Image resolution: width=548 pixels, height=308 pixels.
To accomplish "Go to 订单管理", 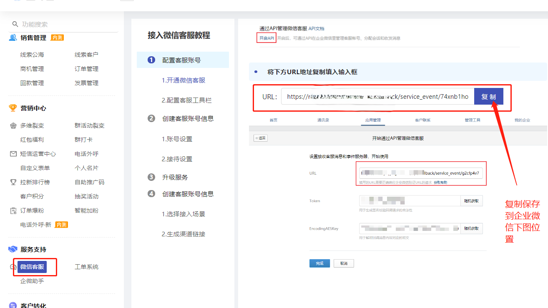I will click(86, 69).
